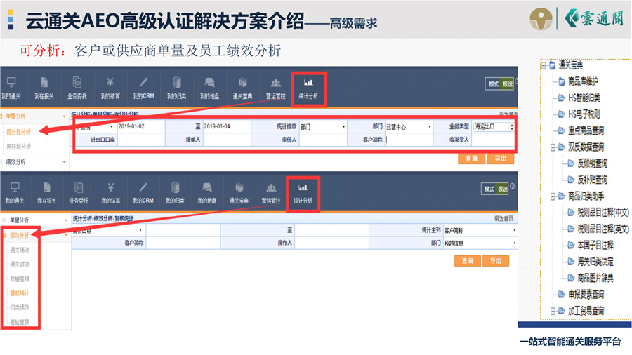Open HS智能归类 in the tree

click(584, 98)
